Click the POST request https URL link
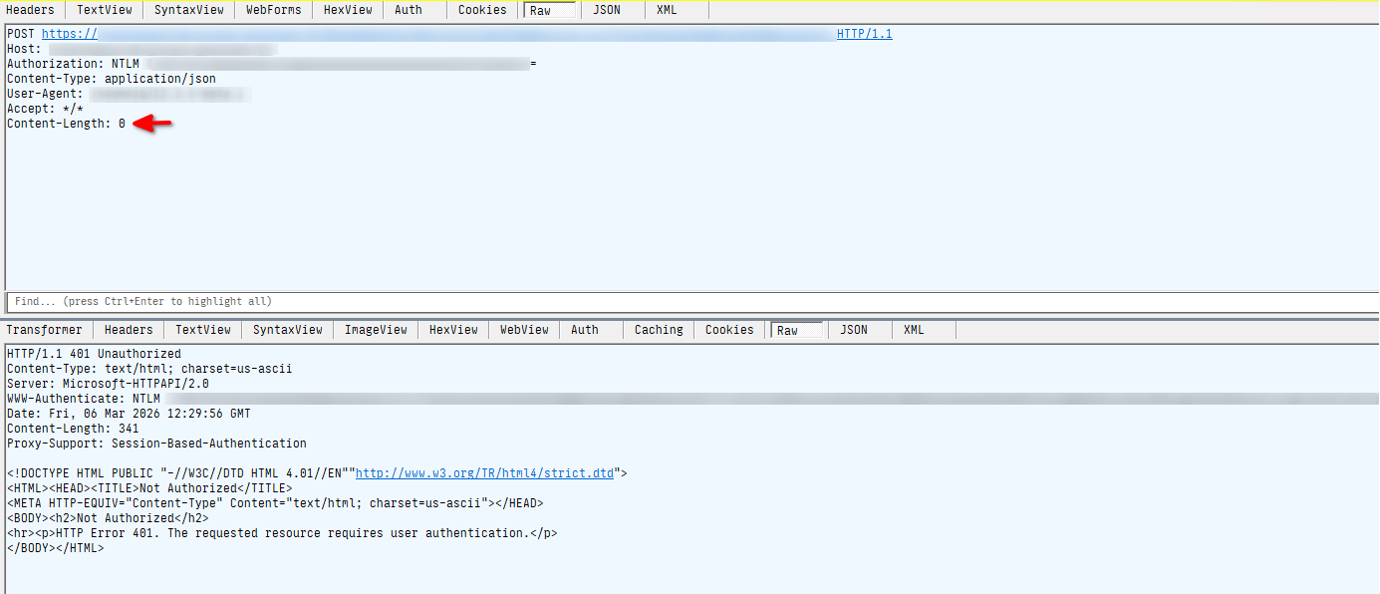 pyautogui.click(x=70, y=34)
